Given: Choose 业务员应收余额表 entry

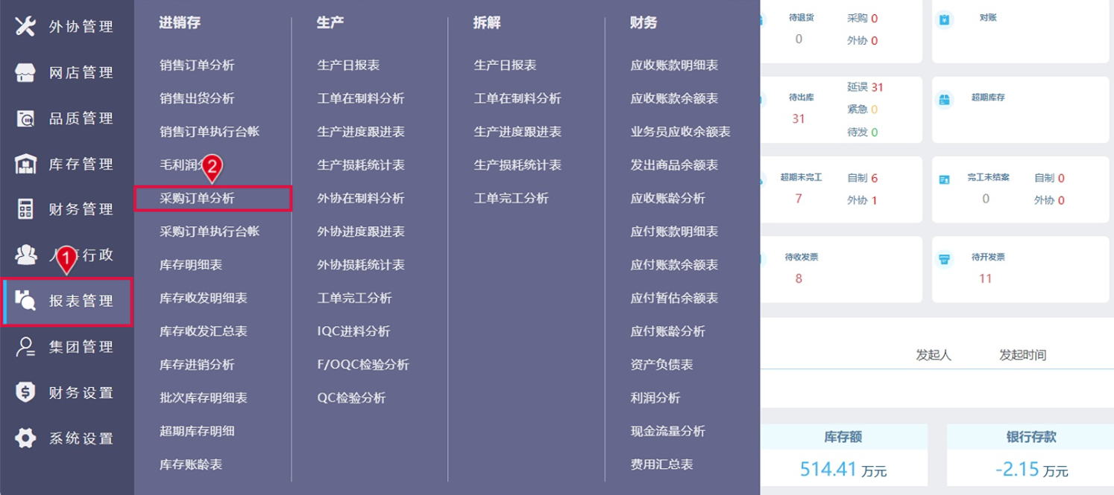Looking at the screenshot, I should pos(680,132).
